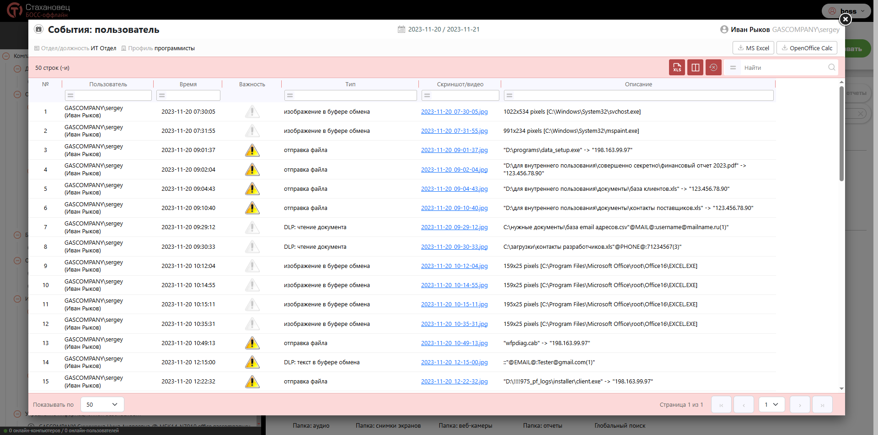Screen dimensions: 878x435
Task: Open the page number dropdown
Action: 771,404
